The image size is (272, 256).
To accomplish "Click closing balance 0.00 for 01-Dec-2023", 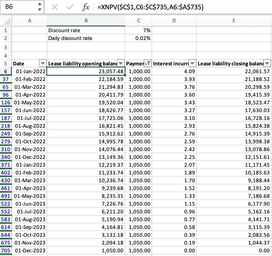I will (234, 251).
